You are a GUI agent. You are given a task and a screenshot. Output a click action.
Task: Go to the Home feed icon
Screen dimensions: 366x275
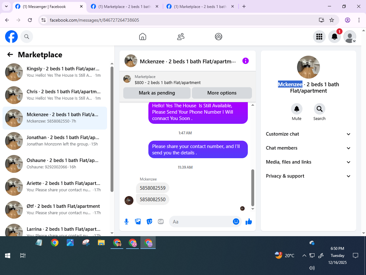(143, 37)
